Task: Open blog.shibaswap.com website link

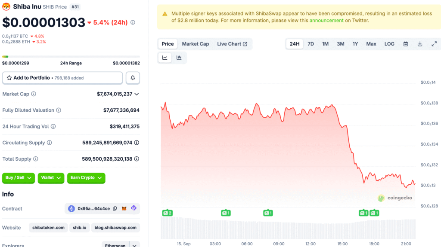Action: click(x=115, y=228)
